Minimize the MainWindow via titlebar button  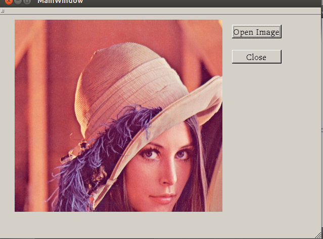[18, 2]
